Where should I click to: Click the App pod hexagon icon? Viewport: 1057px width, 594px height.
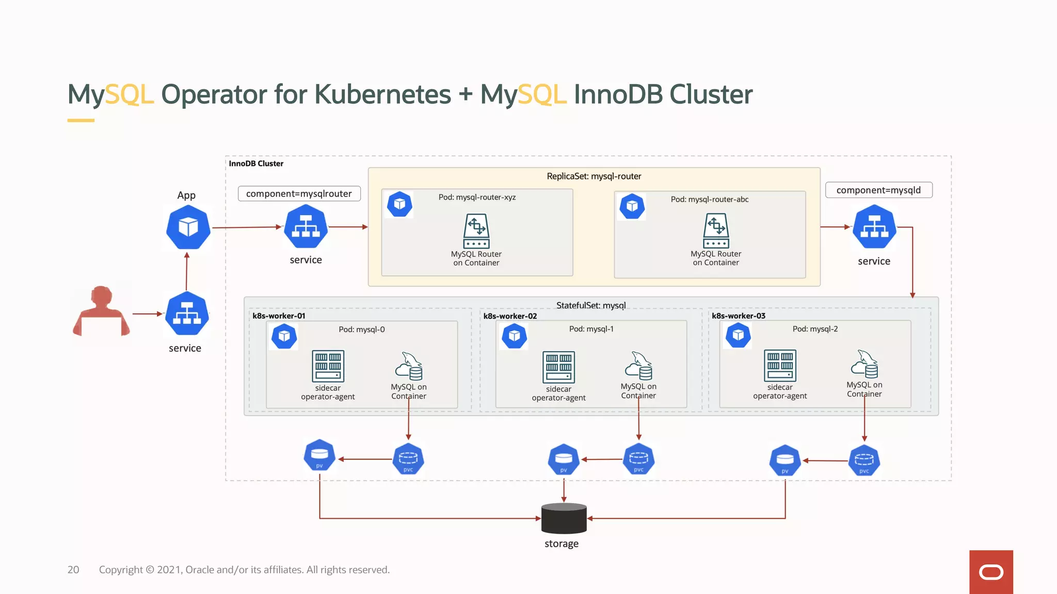point(188,227)
